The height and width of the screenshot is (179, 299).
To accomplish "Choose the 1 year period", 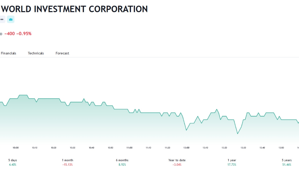I will (232, 162).
